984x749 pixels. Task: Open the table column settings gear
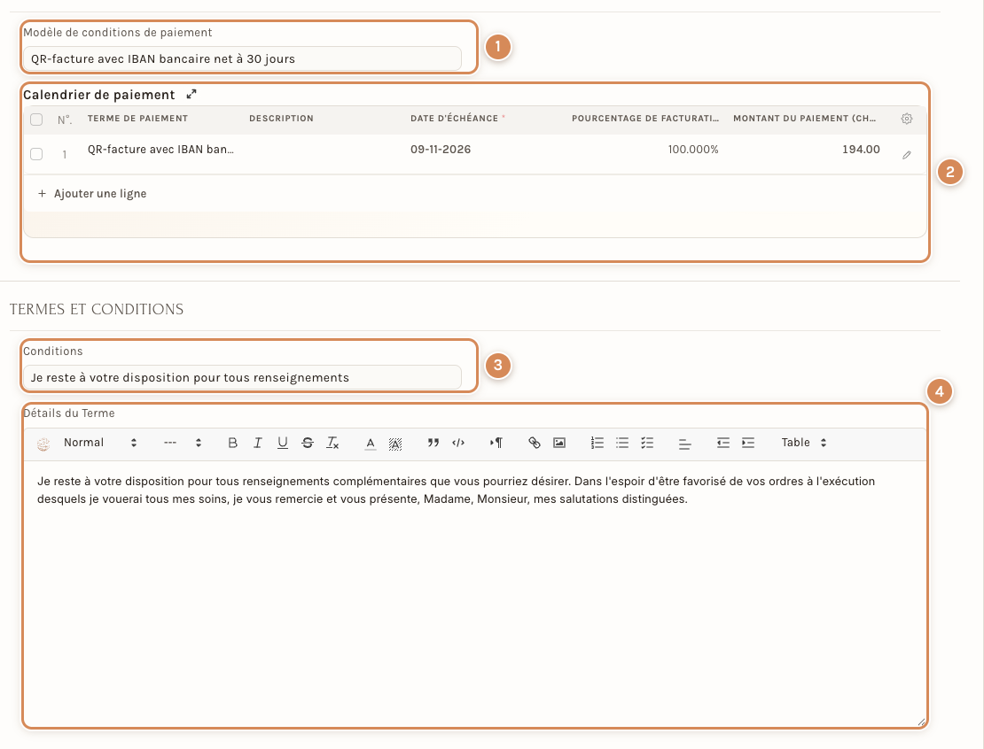[x=907, y=119]
